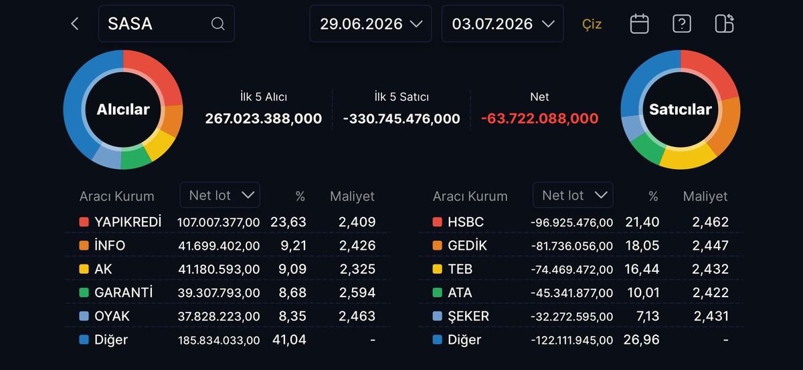Go back with the left arrow icon

tap(74, 24)
